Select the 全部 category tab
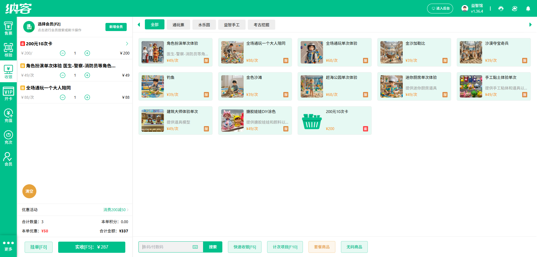This screenshot has height=257, width=537. tap(155, 25)
